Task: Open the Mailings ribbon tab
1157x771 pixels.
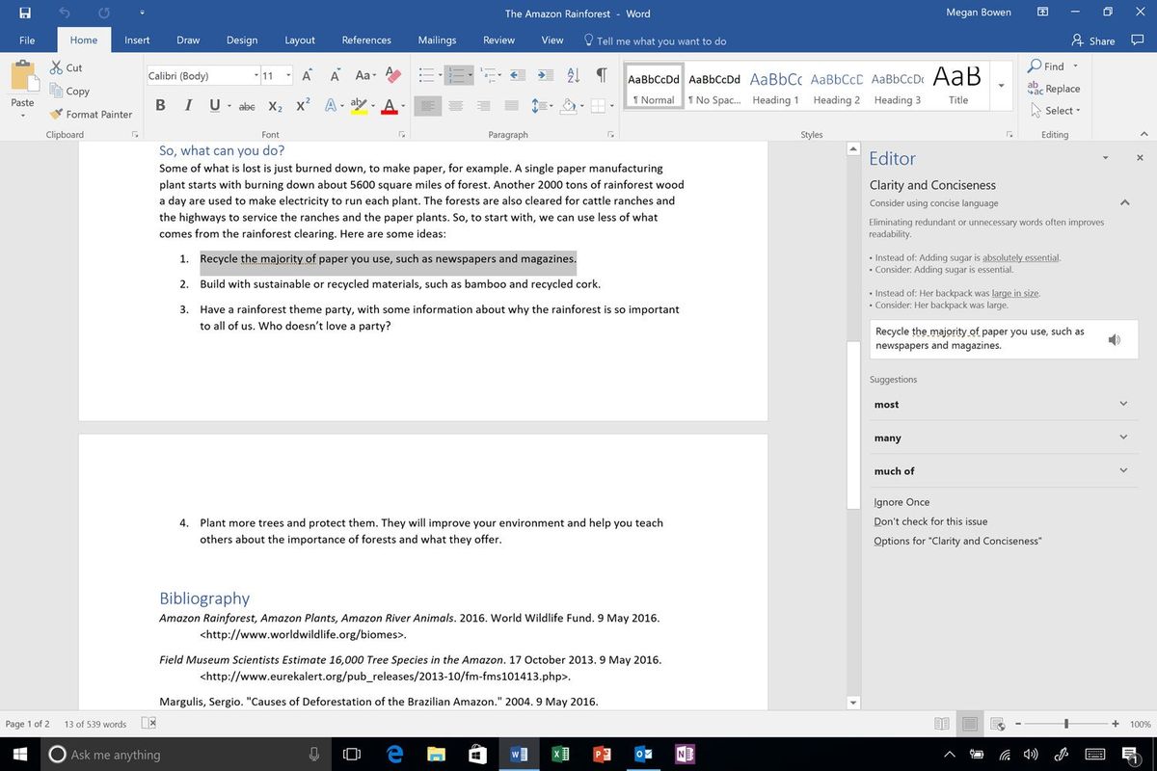Action: (437, 40)
